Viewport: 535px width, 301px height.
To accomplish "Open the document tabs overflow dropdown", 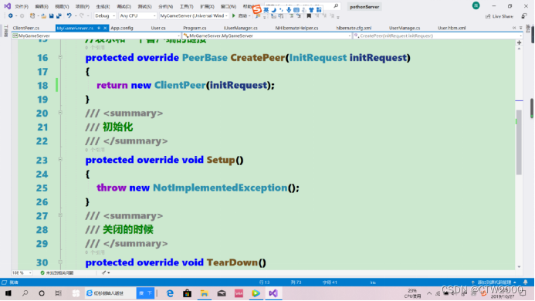I will coord(520,28).
